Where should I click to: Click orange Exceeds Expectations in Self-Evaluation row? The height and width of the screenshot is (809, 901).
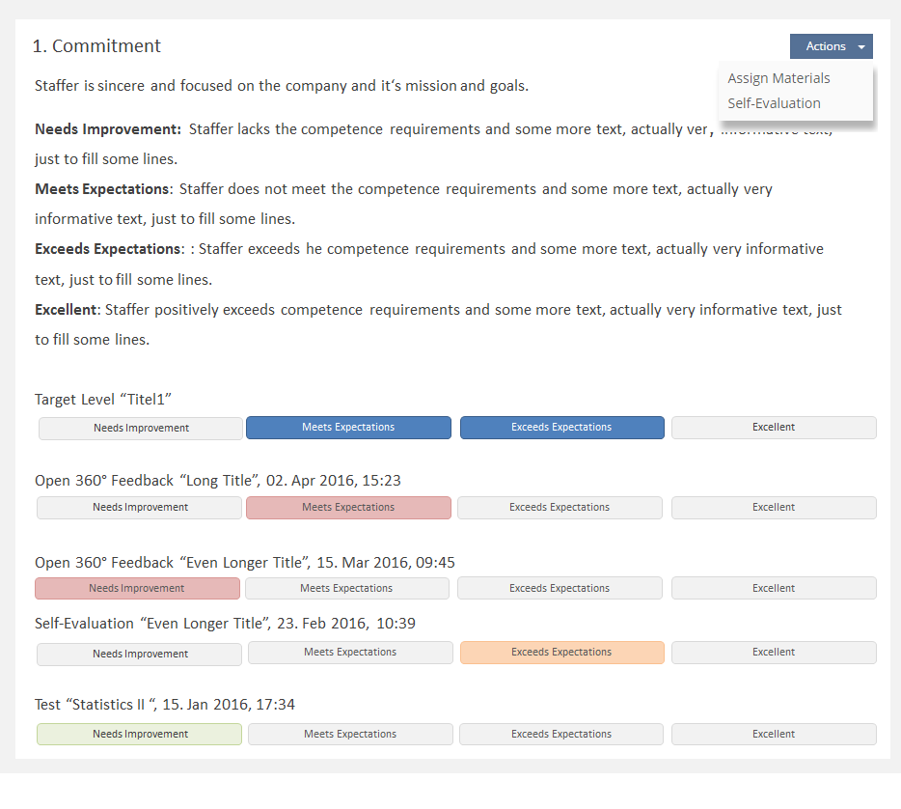coord(561,652)
